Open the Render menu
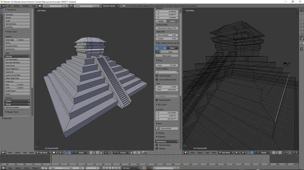 point(17,6)
